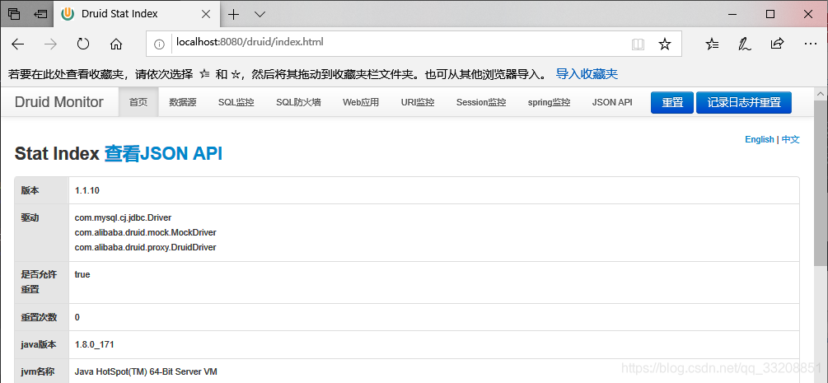Click the scrollbar up arrow
Screen dimensions: 828x383
tap(821, 94)
